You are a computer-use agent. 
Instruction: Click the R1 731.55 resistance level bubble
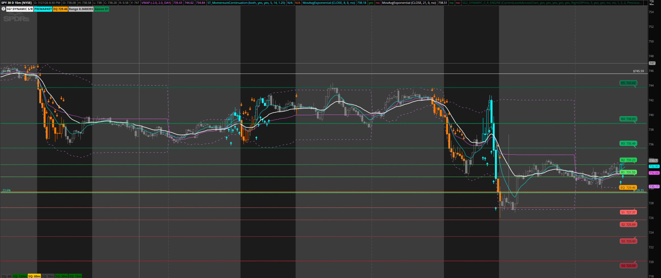tap(628, 172)
